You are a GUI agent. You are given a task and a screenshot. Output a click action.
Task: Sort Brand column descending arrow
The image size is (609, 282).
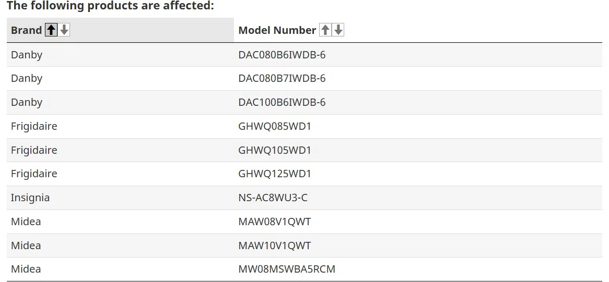[64, 30]
